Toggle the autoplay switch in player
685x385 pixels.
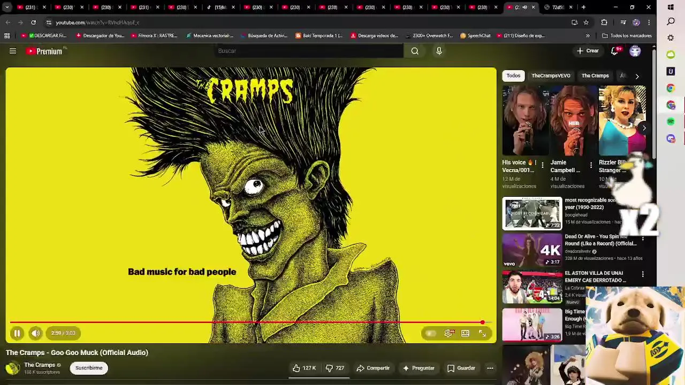(x=431, y=333)
